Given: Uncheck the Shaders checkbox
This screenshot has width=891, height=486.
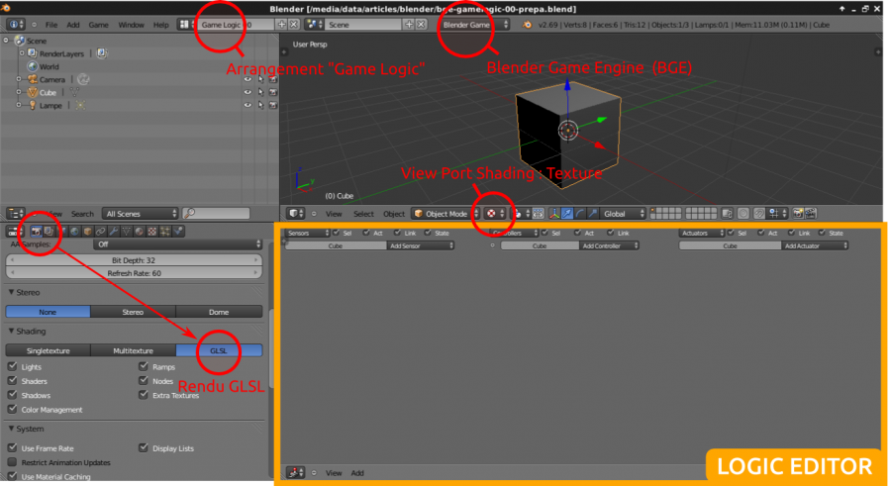Looking at the screenshot, I should pyautogui.click(x=13, y=381).
